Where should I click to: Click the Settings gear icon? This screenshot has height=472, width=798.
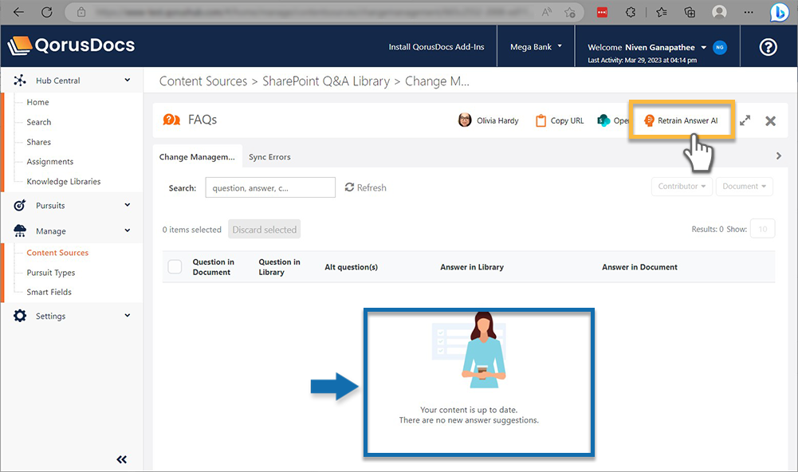tap(20, 316)
